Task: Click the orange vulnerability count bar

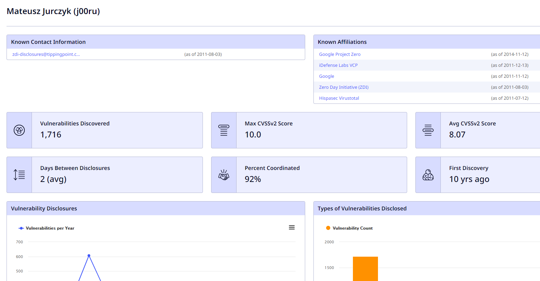Action: 365,269
